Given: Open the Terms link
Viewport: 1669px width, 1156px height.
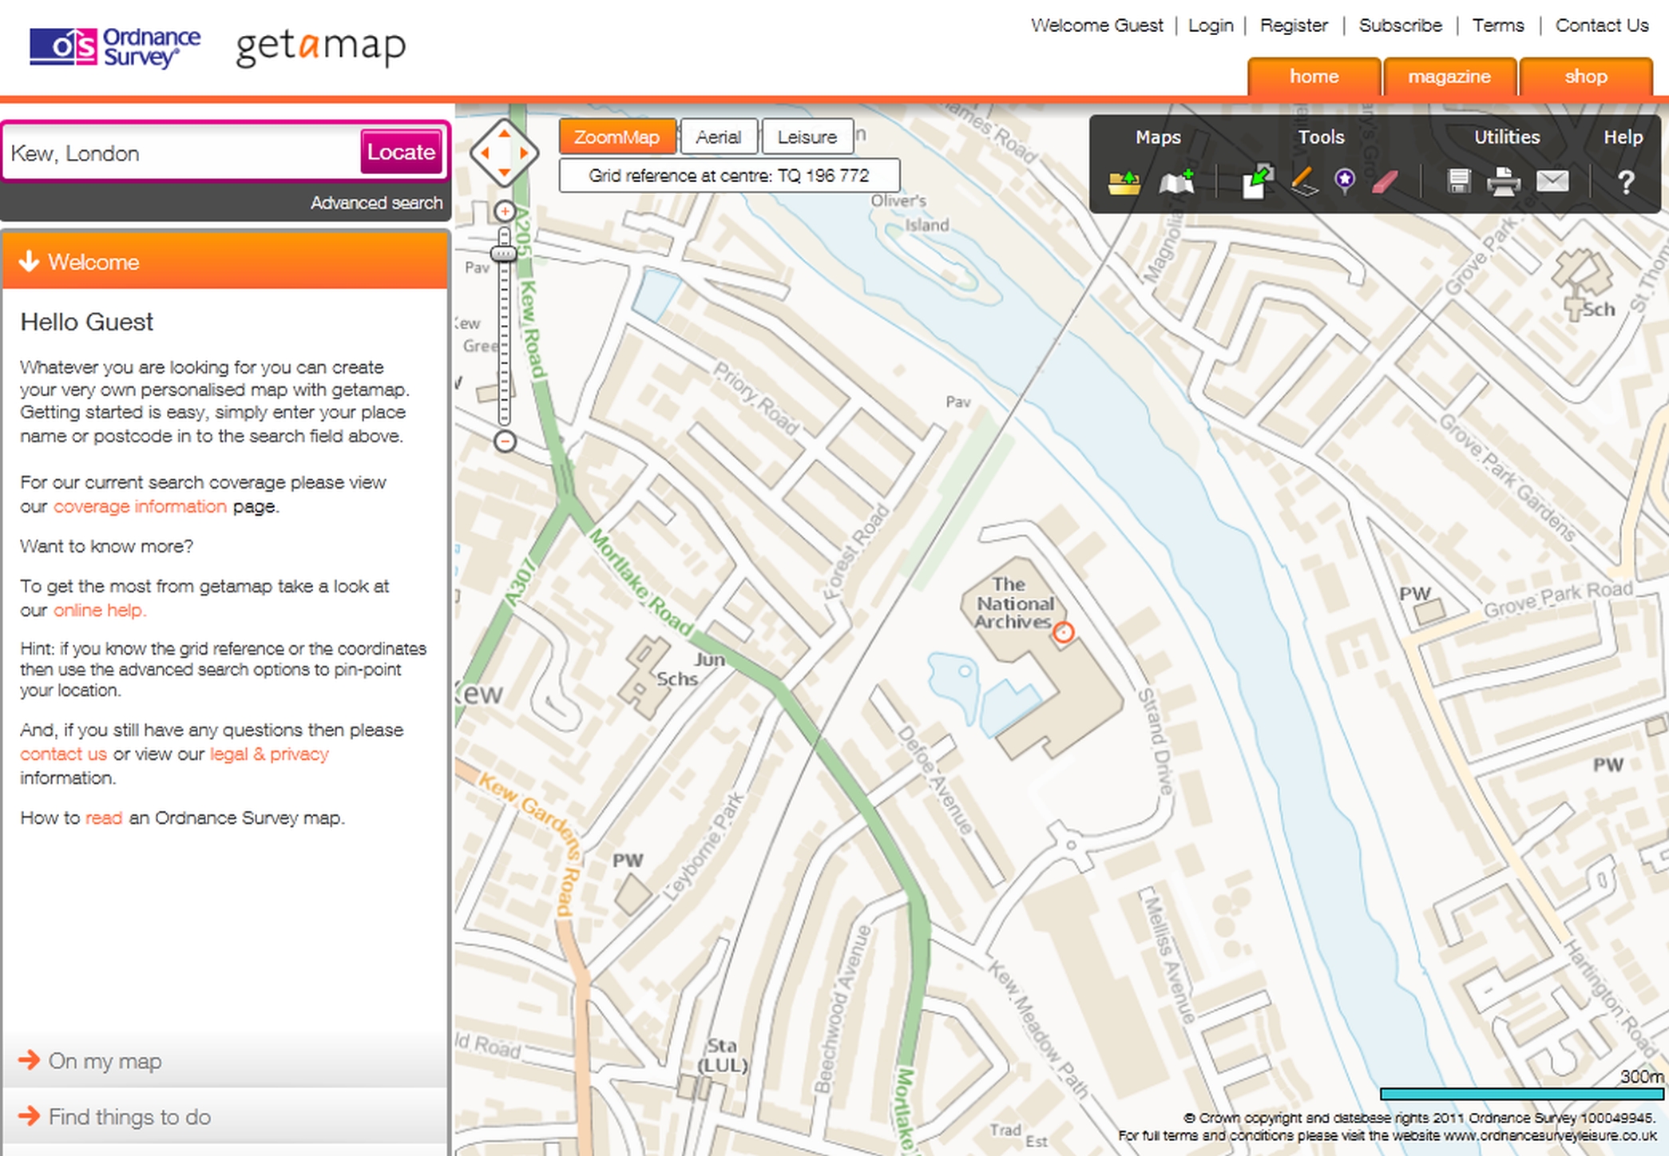Looking at the screenshot, I should 1498,26.
